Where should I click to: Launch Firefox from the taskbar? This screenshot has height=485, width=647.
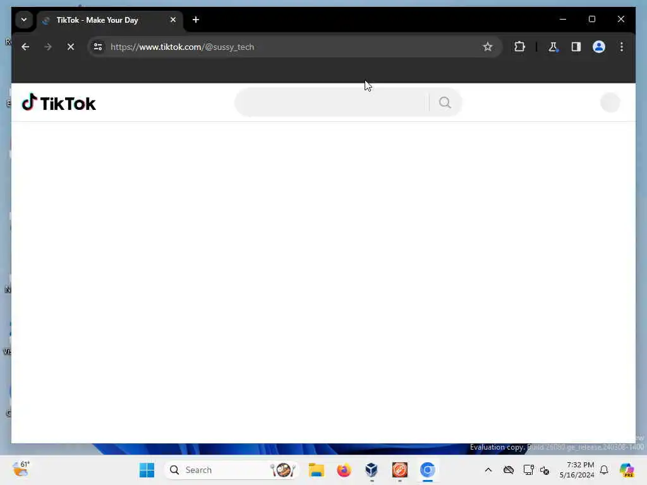(344, 470)
